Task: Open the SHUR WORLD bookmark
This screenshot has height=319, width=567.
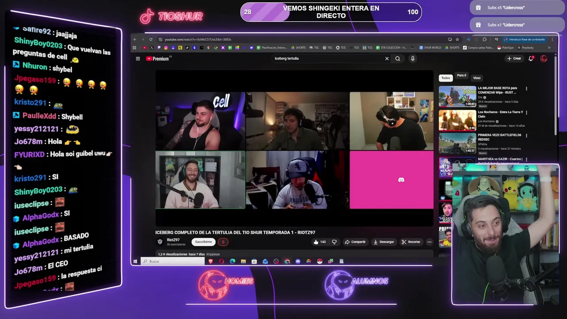Action: pyautogui.click(x=430, y=47)
